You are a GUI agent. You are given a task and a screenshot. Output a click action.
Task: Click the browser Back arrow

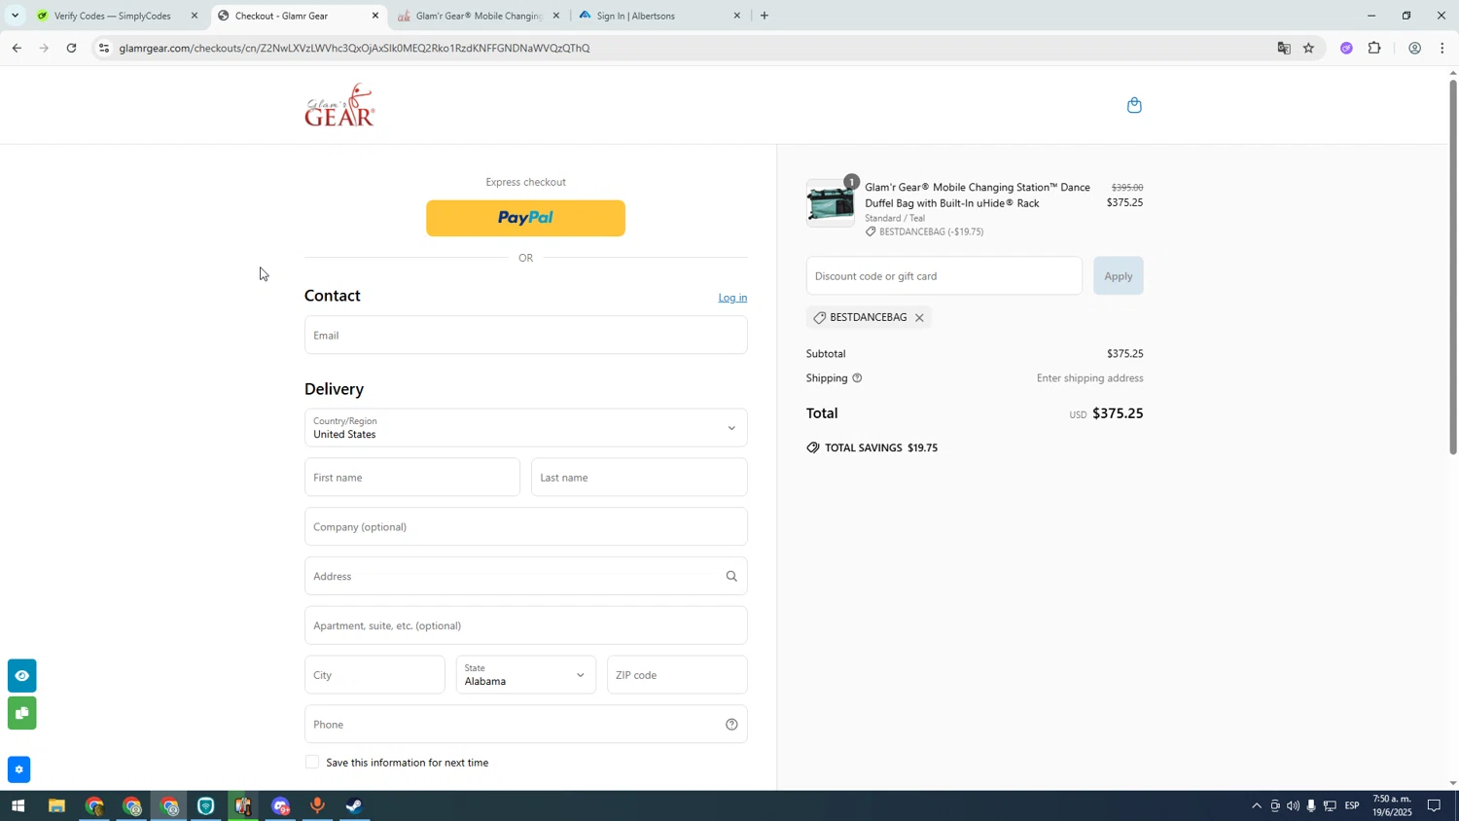click(16, 48)
